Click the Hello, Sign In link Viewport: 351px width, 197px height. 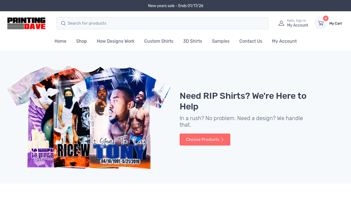297,21
